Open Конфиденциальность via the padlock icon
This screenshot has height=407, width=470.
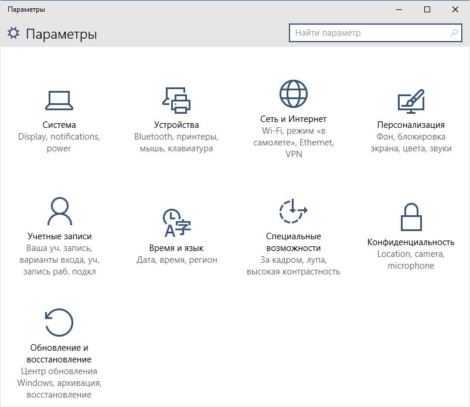411,218
